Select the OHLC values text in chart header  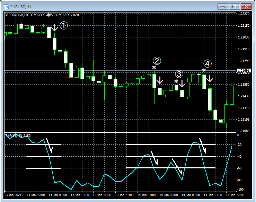click(x=55, y=15)
